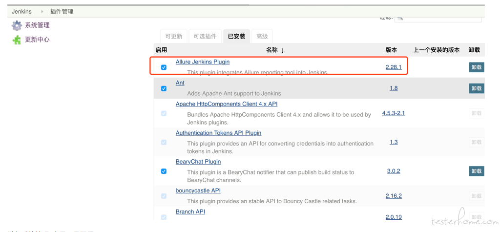This screenshot has width=500, height=232.
Task: Click version link 1.3
Action: 394,142
